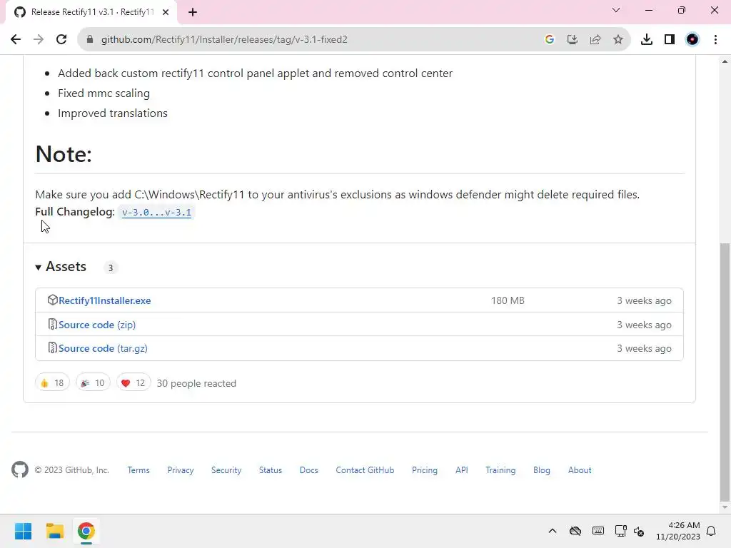The width and height of the screenshot is (731, 548).
Task: View site information lock icon
Action: [90, 40]
